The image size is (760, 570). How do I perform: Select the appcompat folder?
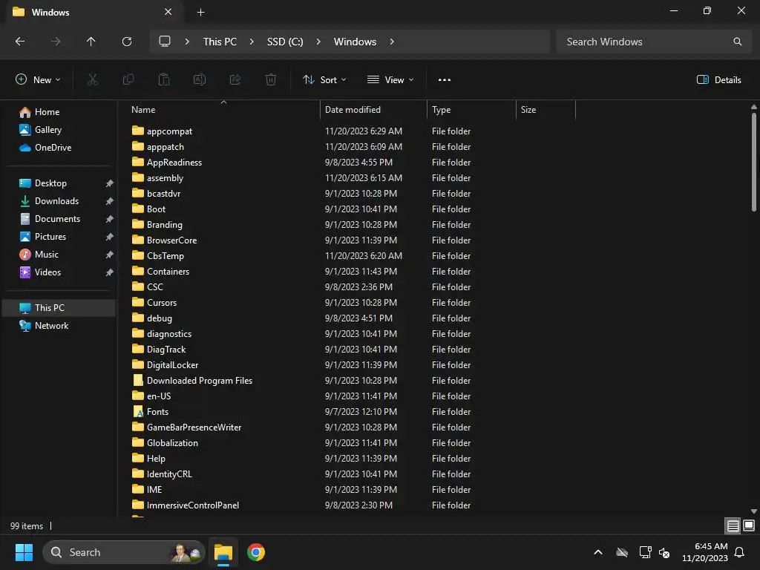[x=169, y=131]
